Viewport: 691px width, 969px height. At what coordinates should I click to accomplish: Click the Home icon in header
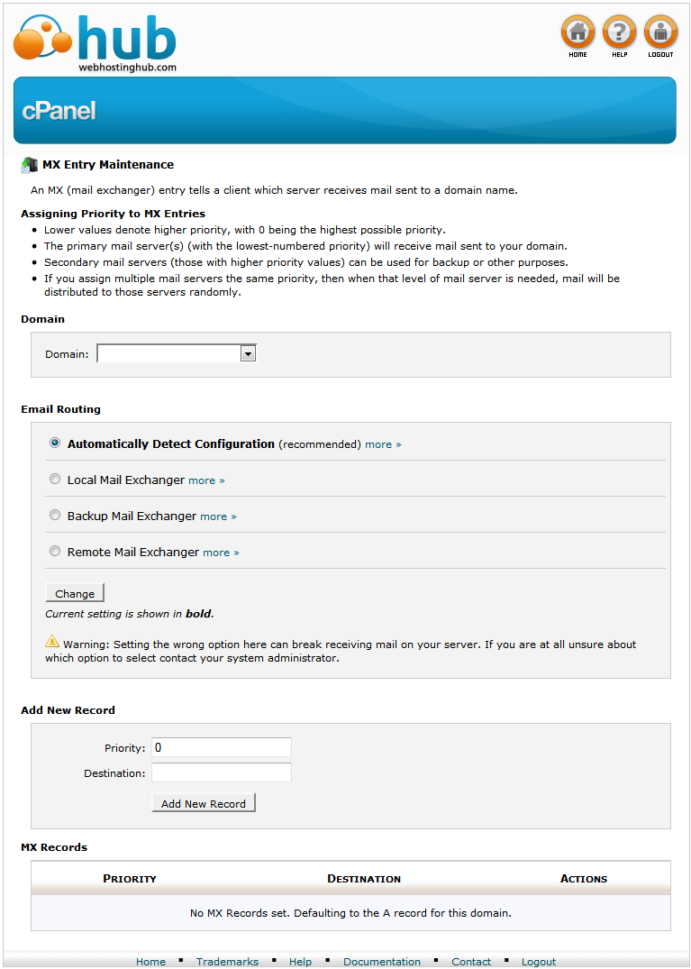[x=577, y=33]
